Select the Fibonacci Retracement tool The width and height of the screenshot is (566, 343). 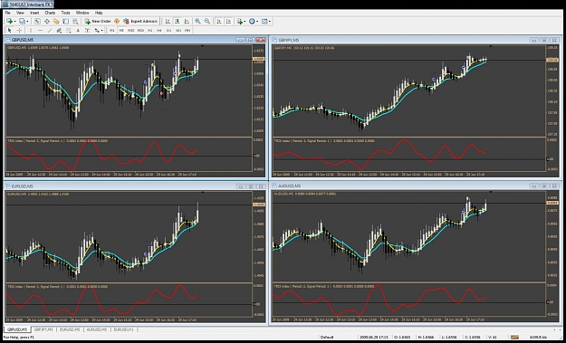click(x=69, y=30)
